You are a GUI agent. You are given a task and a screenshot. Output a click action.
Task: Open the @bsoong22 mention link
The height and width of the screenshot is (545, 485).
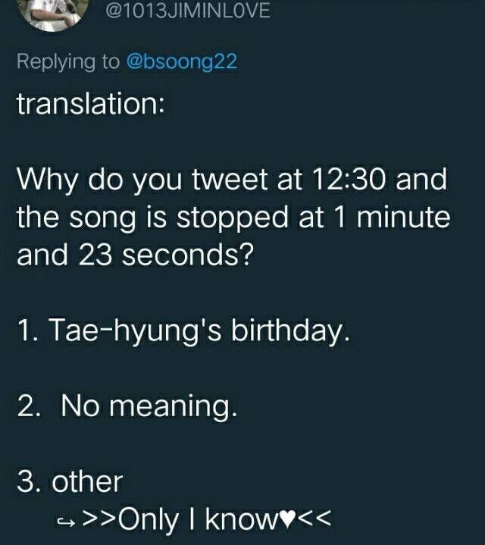pos(181,61)
